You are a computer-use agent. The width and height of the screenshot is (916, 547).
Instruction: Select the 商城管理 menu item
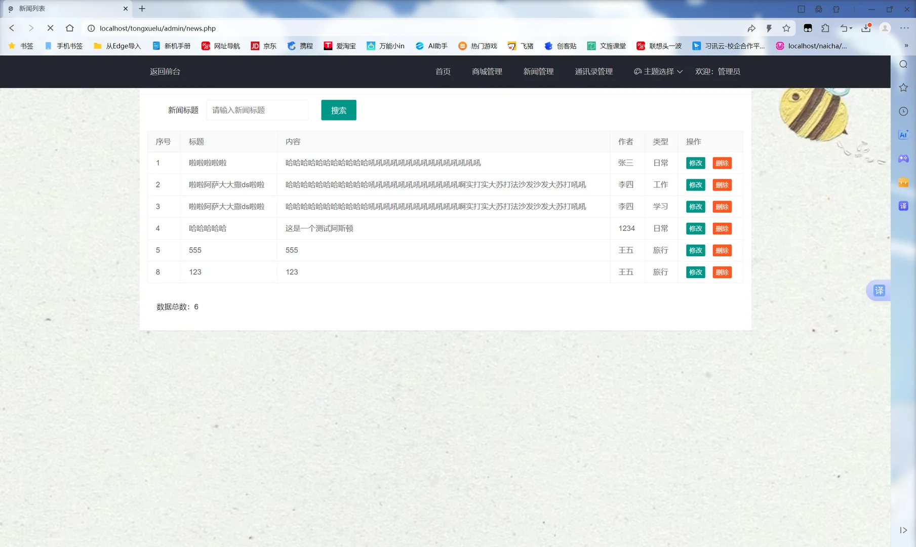pos(486,71)
